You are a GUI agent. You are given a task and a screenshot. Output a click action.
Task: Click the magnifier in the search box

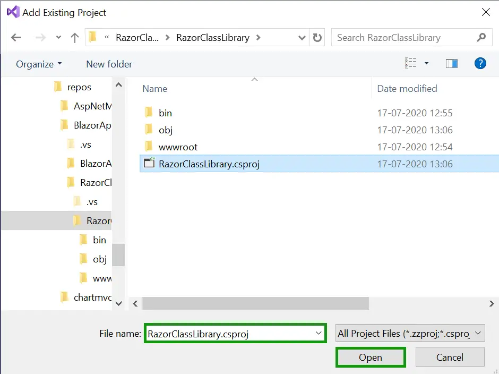click(481, 37)
